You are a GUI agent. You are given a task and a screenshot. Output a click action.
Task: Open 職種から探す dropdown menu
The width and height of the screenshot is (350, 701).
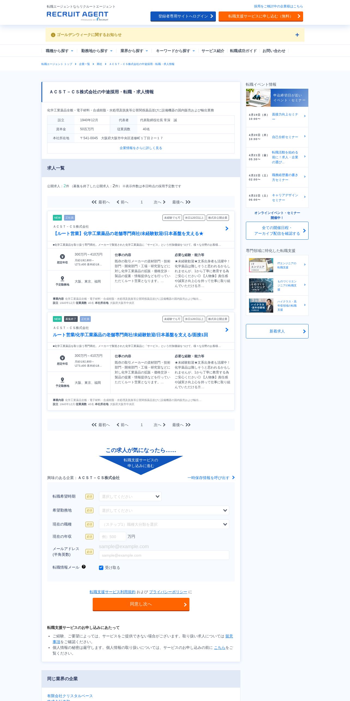click(59, 51)
